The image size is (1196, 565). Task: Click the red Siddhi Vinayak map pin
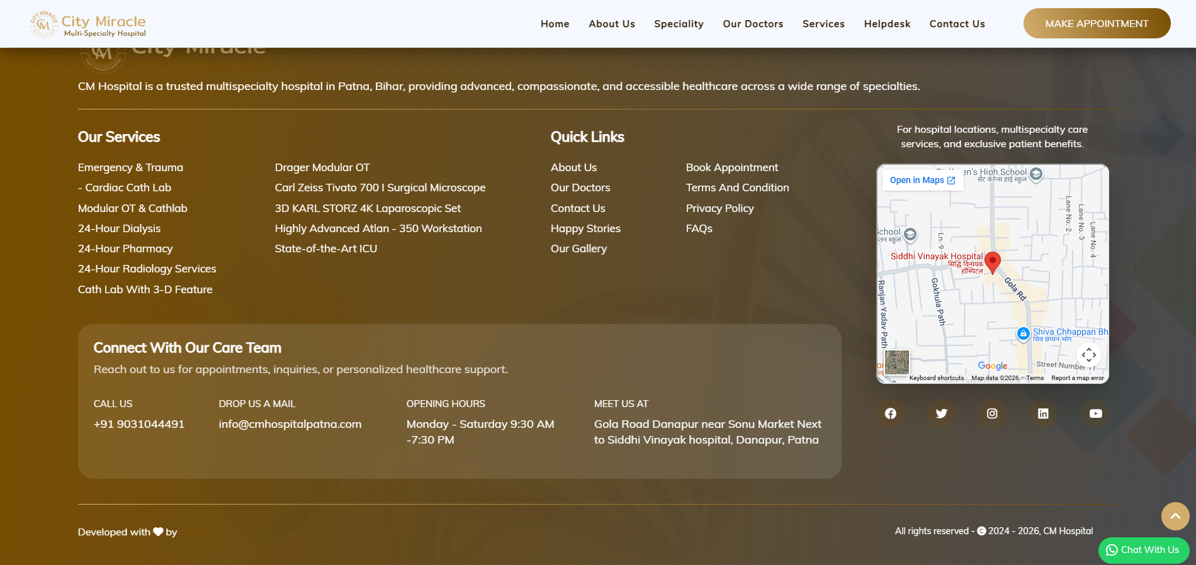click(x=992, y=262)
